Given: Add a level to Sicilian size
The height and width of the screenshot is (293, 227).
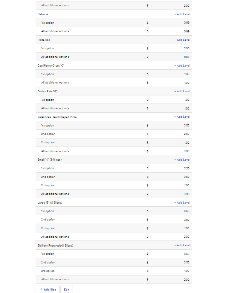Looking at the screenshot, I should coord(182,245).
